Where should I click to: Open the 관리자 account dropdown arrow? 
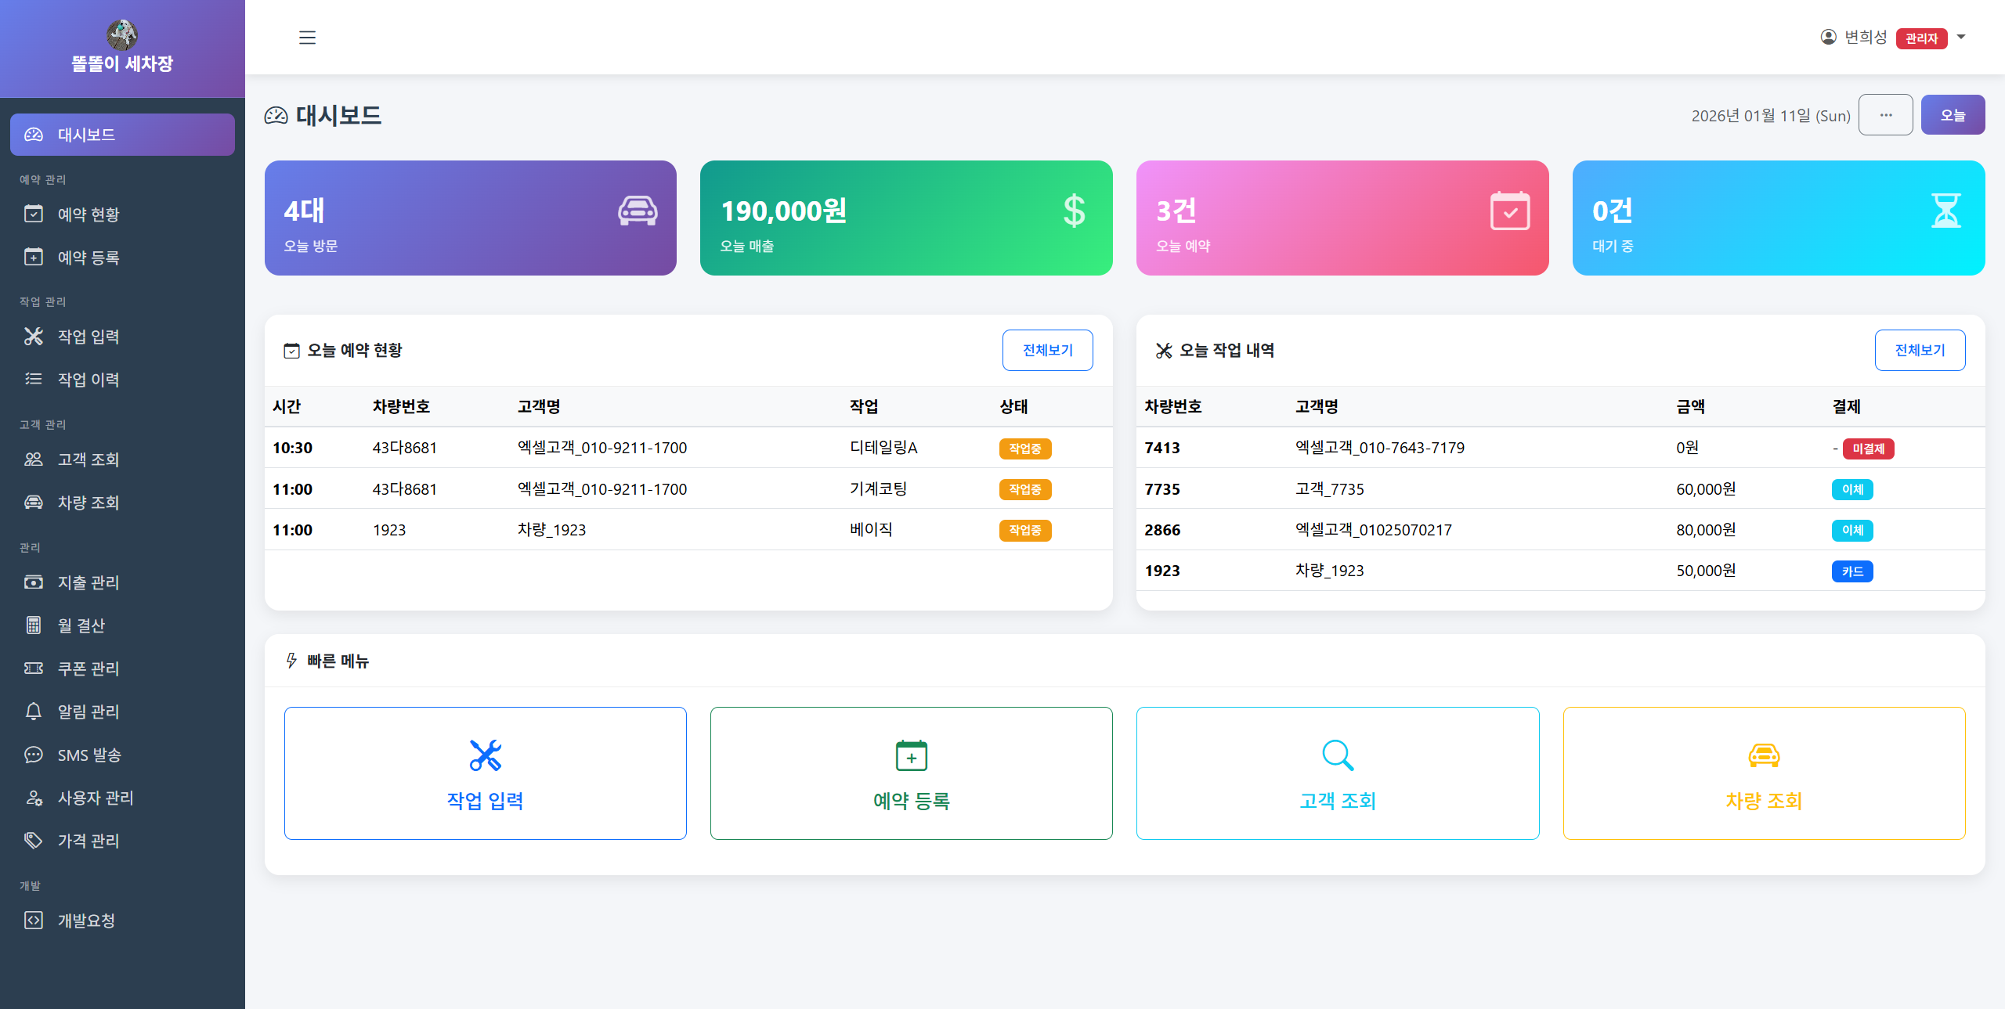pos(1961,37)
